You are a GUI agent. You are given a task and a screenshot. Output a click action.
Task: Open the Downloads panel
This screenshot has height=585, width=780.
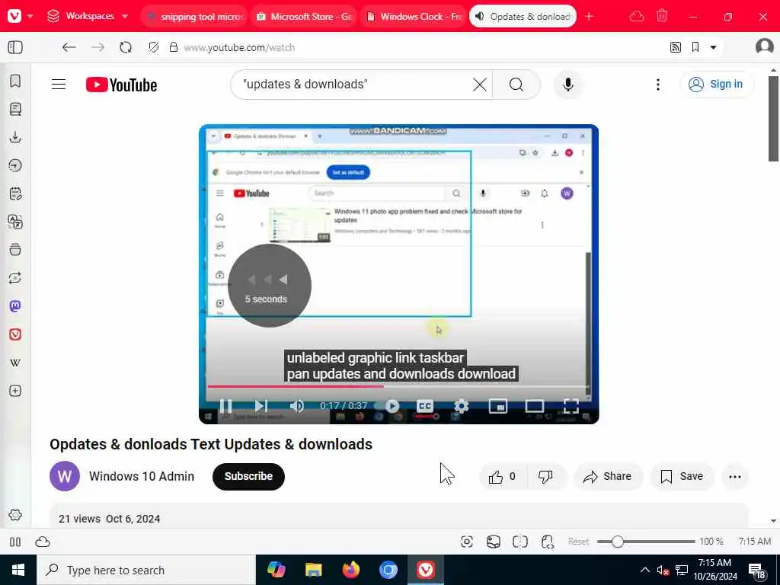coord(15,137)
